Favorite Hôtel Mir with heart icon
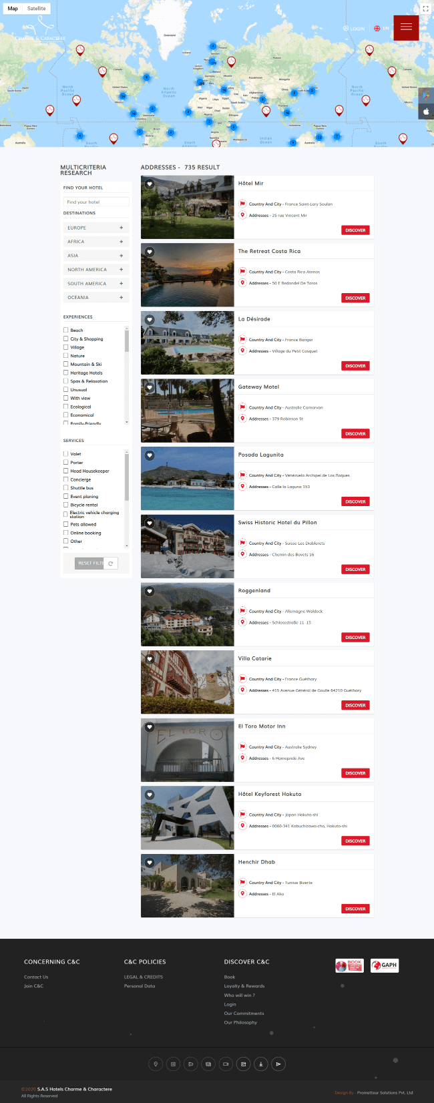Screen dimensions: 434x1103 [x=150, y=184]
